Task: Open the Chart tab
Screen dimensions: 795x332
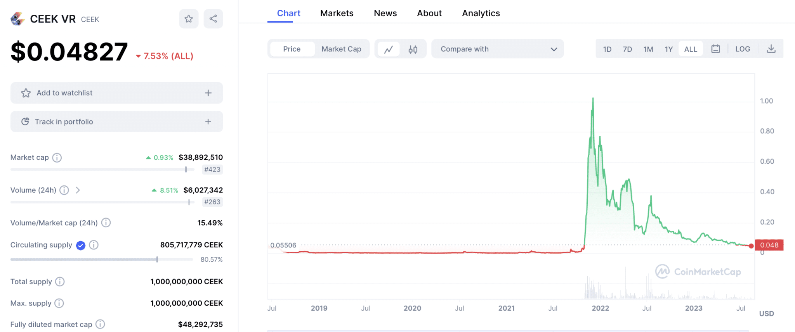Action: [288, 13]
